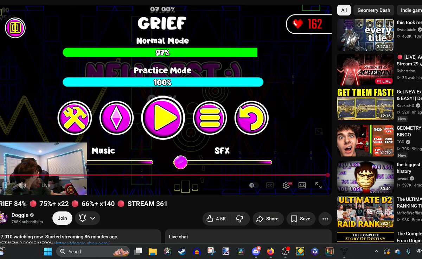Open OBS Studio from the taskbar
The image size is (422, 259).
pos(285,251)
